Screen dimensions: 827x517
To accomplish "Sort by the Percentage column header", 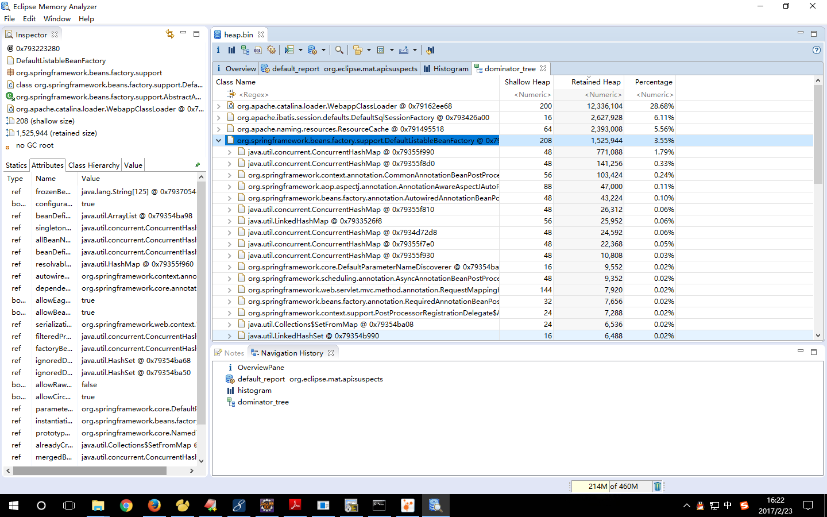I will point(650,82).
